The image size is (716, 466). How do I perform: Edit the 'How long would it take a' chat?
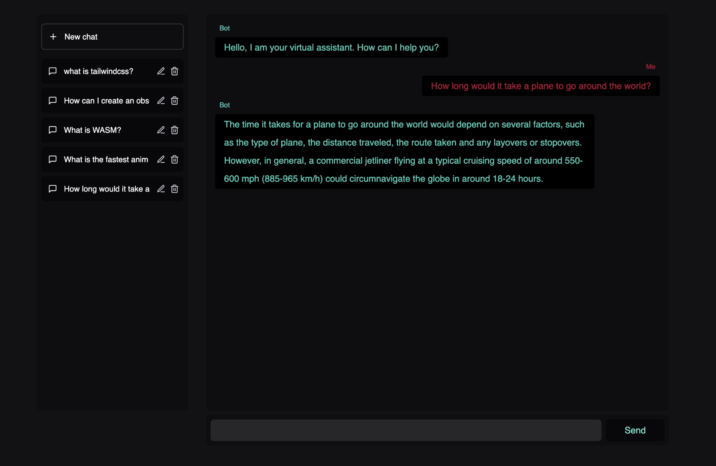click(x=161, y=189)
